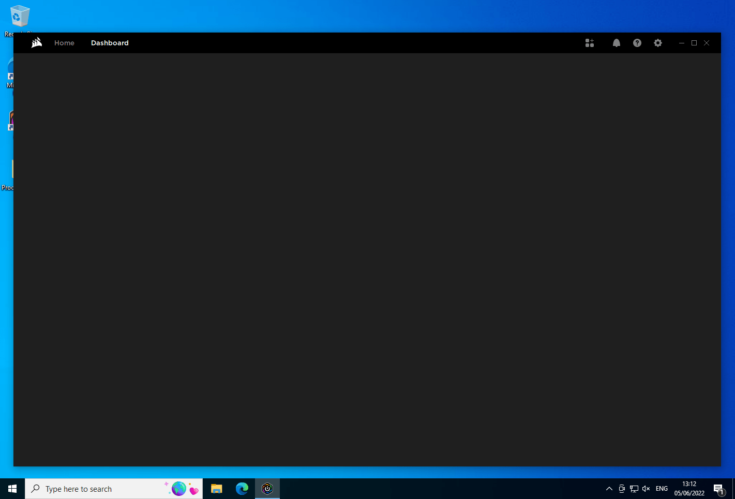Click the Meet Now tray icon

point(622,489)
